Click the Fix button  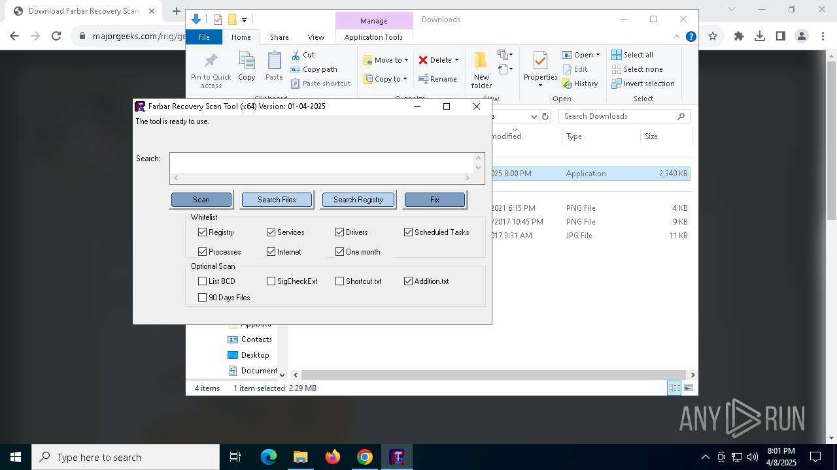(x=435, y=200)
